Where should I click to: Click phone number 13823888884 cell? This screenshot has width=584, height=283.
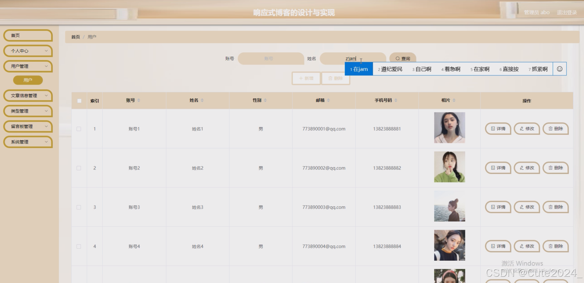pos(387,247)
